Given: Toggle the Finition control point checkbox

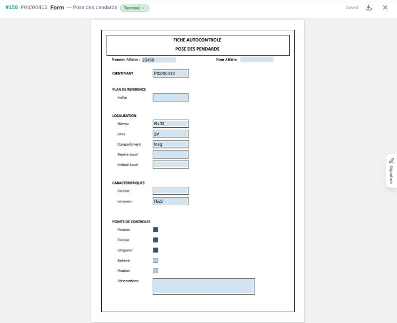Looking at the screenshot, I should pos(156,240).
